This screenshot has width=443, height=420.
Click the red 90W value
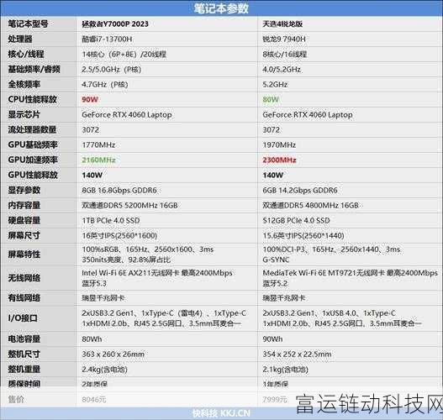pos(90,99)
